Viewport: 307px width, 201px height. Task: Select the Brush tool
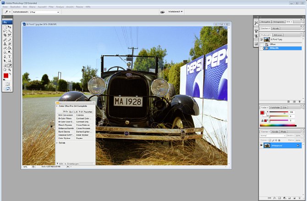pyautogui.click(x=10, y=40)
